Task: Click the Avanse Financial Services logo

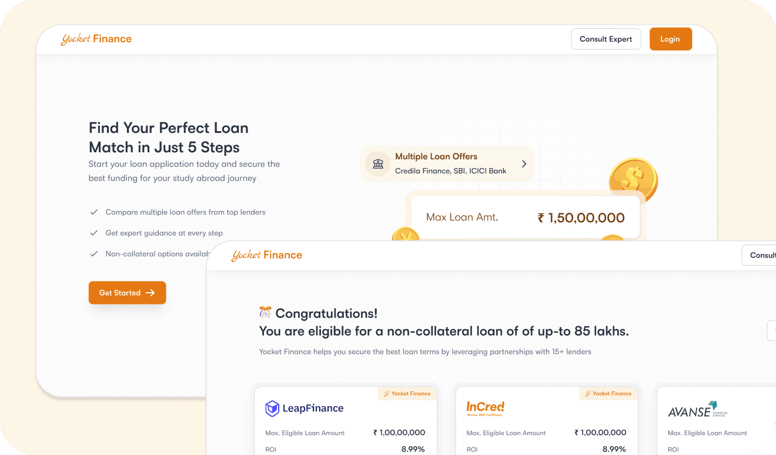Action: coord(698,410)
